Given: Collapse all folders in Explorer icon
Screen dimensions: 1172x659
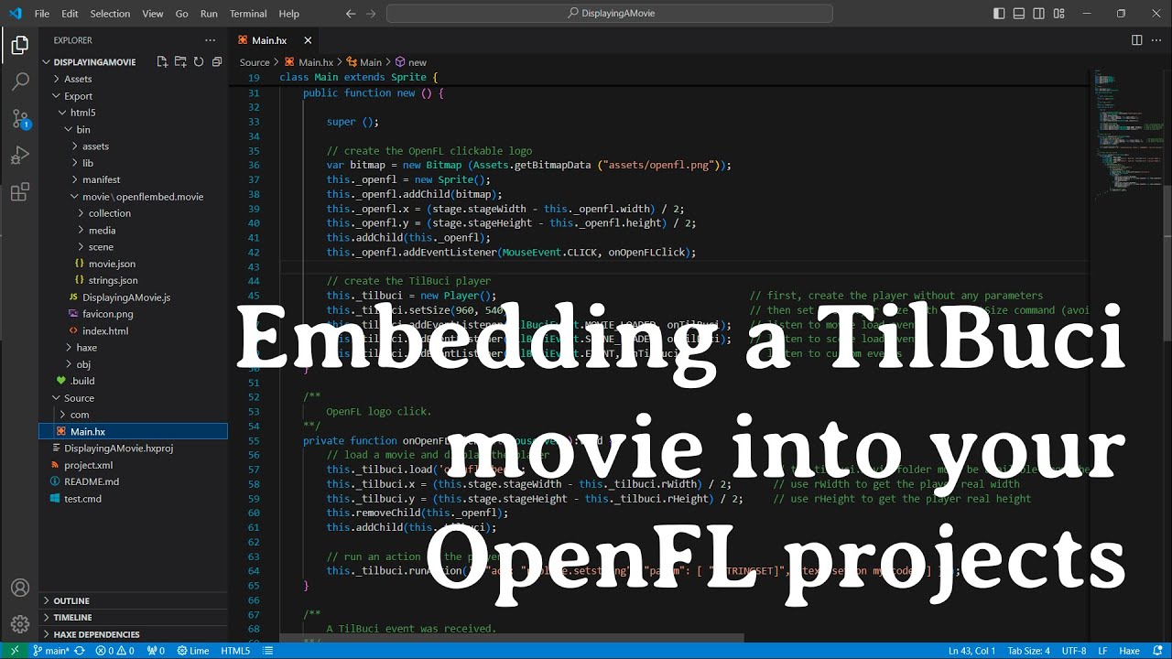Looking at the screenshot, I should point(217,62).
